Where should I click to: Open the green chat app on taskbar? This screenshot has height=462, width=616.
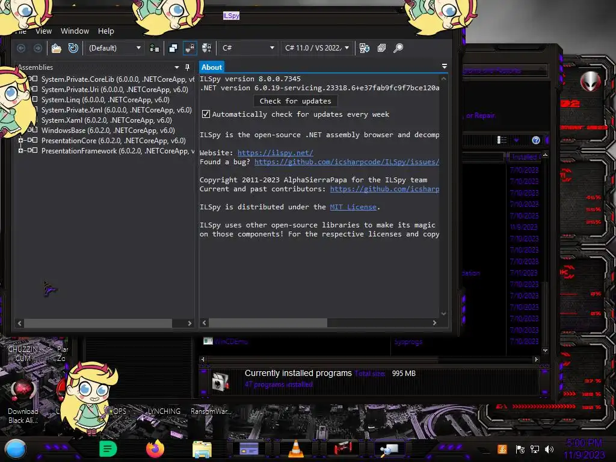tap(108, 449)
